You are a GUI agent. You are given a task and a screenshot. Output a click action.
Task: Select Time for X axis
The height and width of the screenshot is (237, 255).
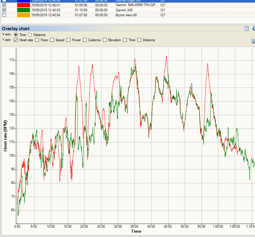coord(16,35)
